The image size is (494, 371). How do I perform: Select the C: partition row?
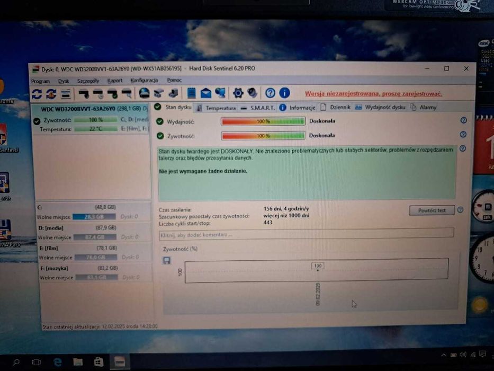(94, 211)
